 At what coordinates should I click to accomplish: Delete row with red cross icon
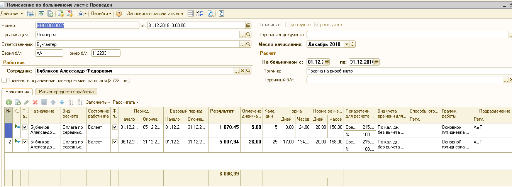point(35,102)
